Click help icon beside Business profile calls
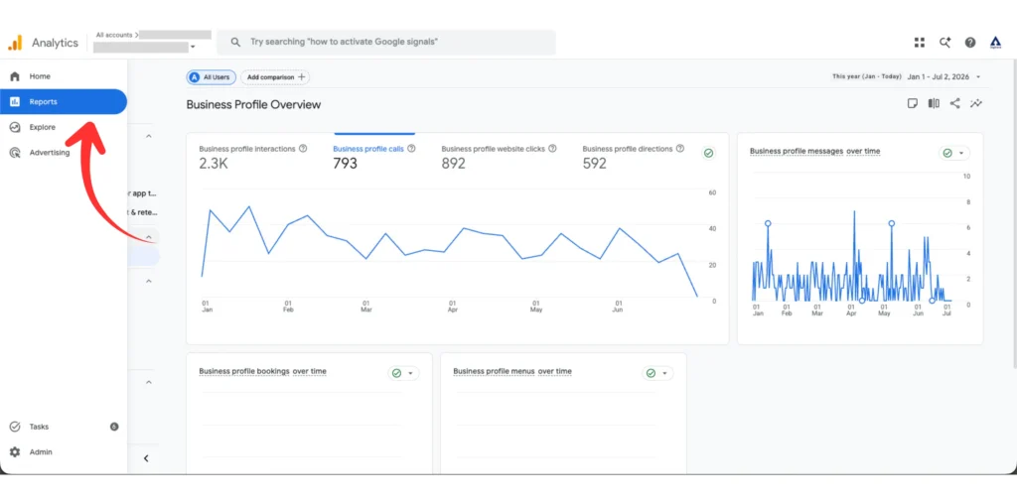 (x=411, y=149)
